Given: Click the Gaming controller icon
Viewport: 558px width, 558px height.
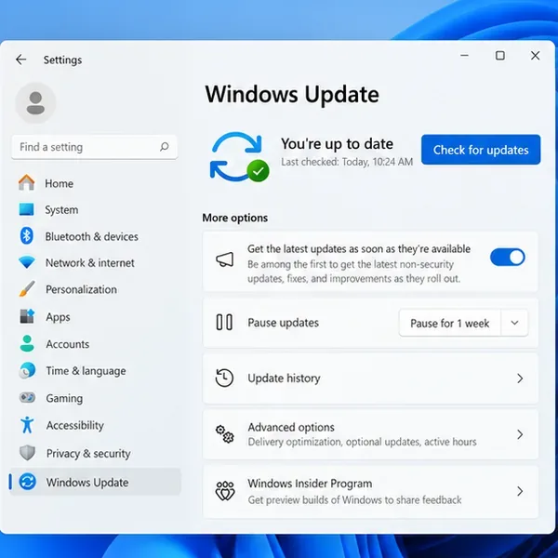Looking at the screenshot, I should (x=27, y=397).
